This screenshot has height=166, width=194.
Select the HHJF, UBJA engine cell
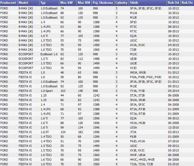tap(138, 155)
